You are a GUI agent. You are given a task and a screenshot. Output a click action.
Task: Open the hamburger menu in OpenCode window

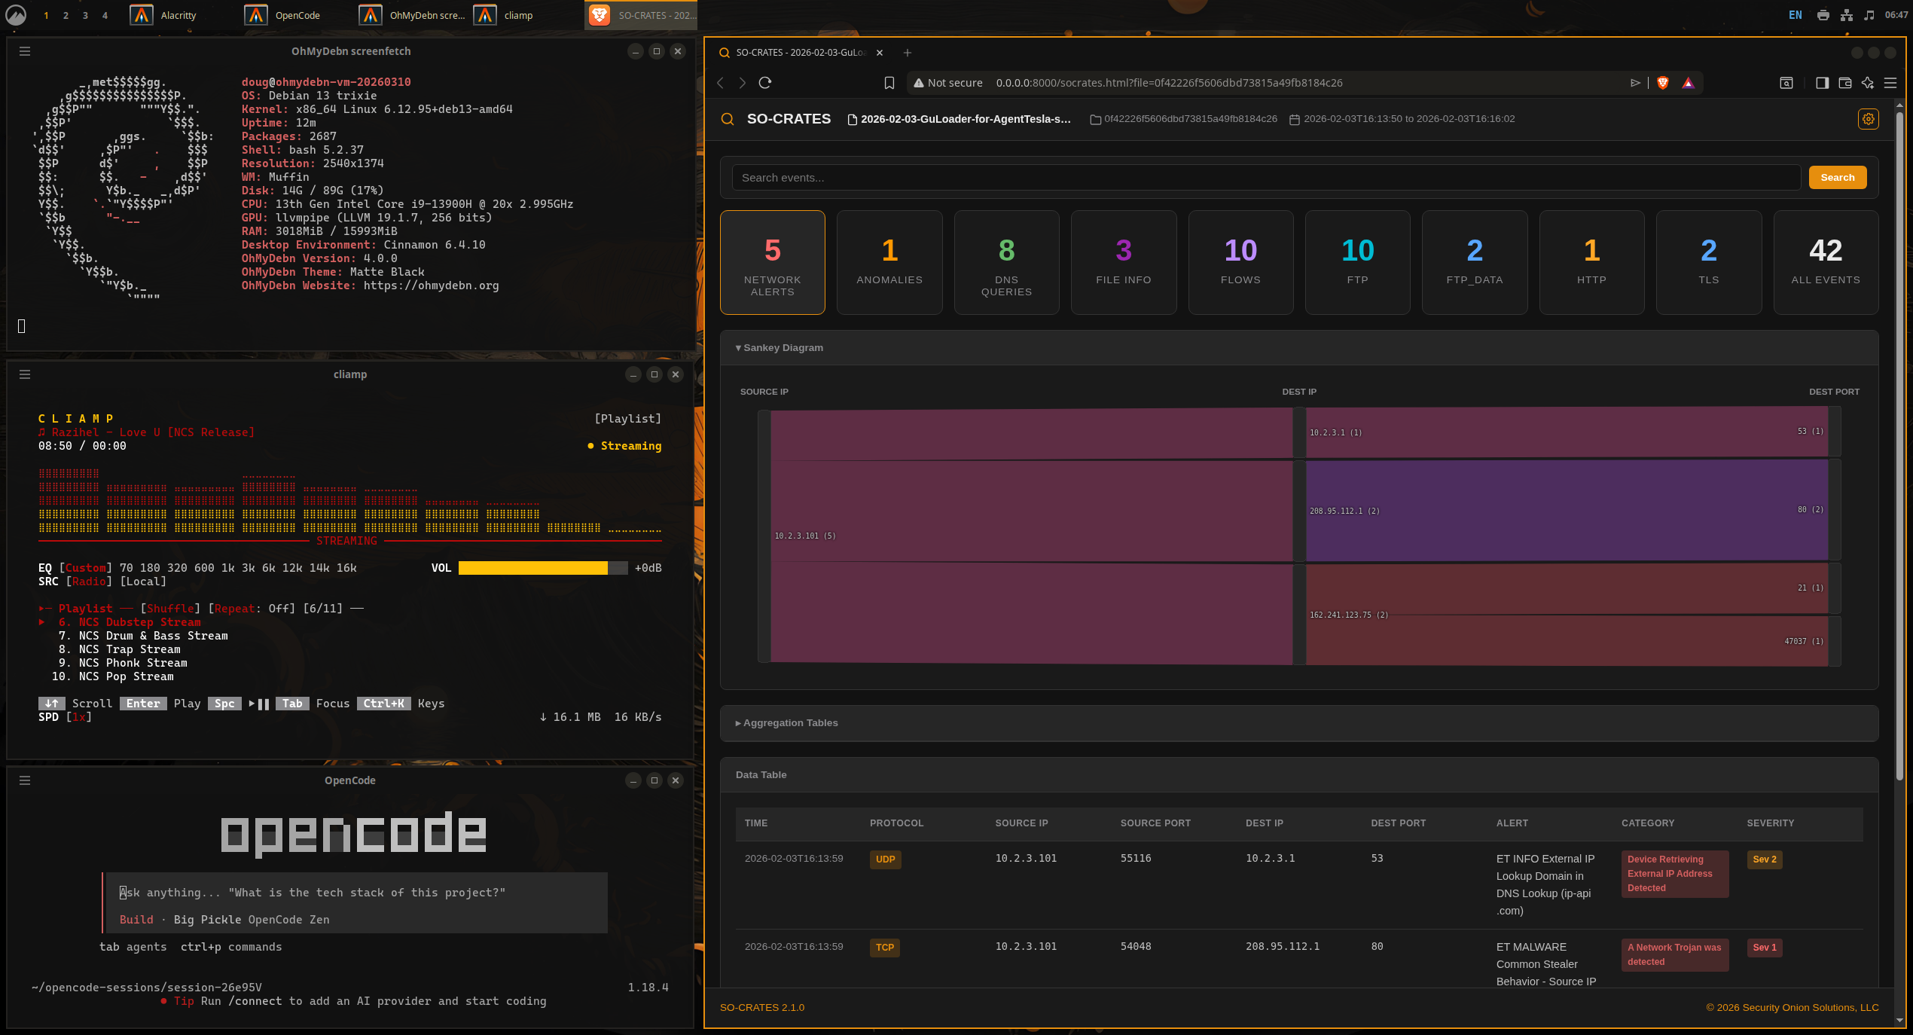tap(25, 780)
